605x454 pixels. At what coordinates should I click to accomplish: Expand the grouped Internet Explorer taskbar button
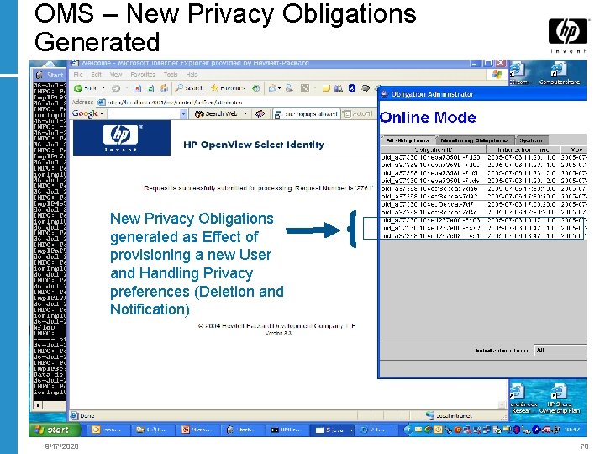point(378,430)
